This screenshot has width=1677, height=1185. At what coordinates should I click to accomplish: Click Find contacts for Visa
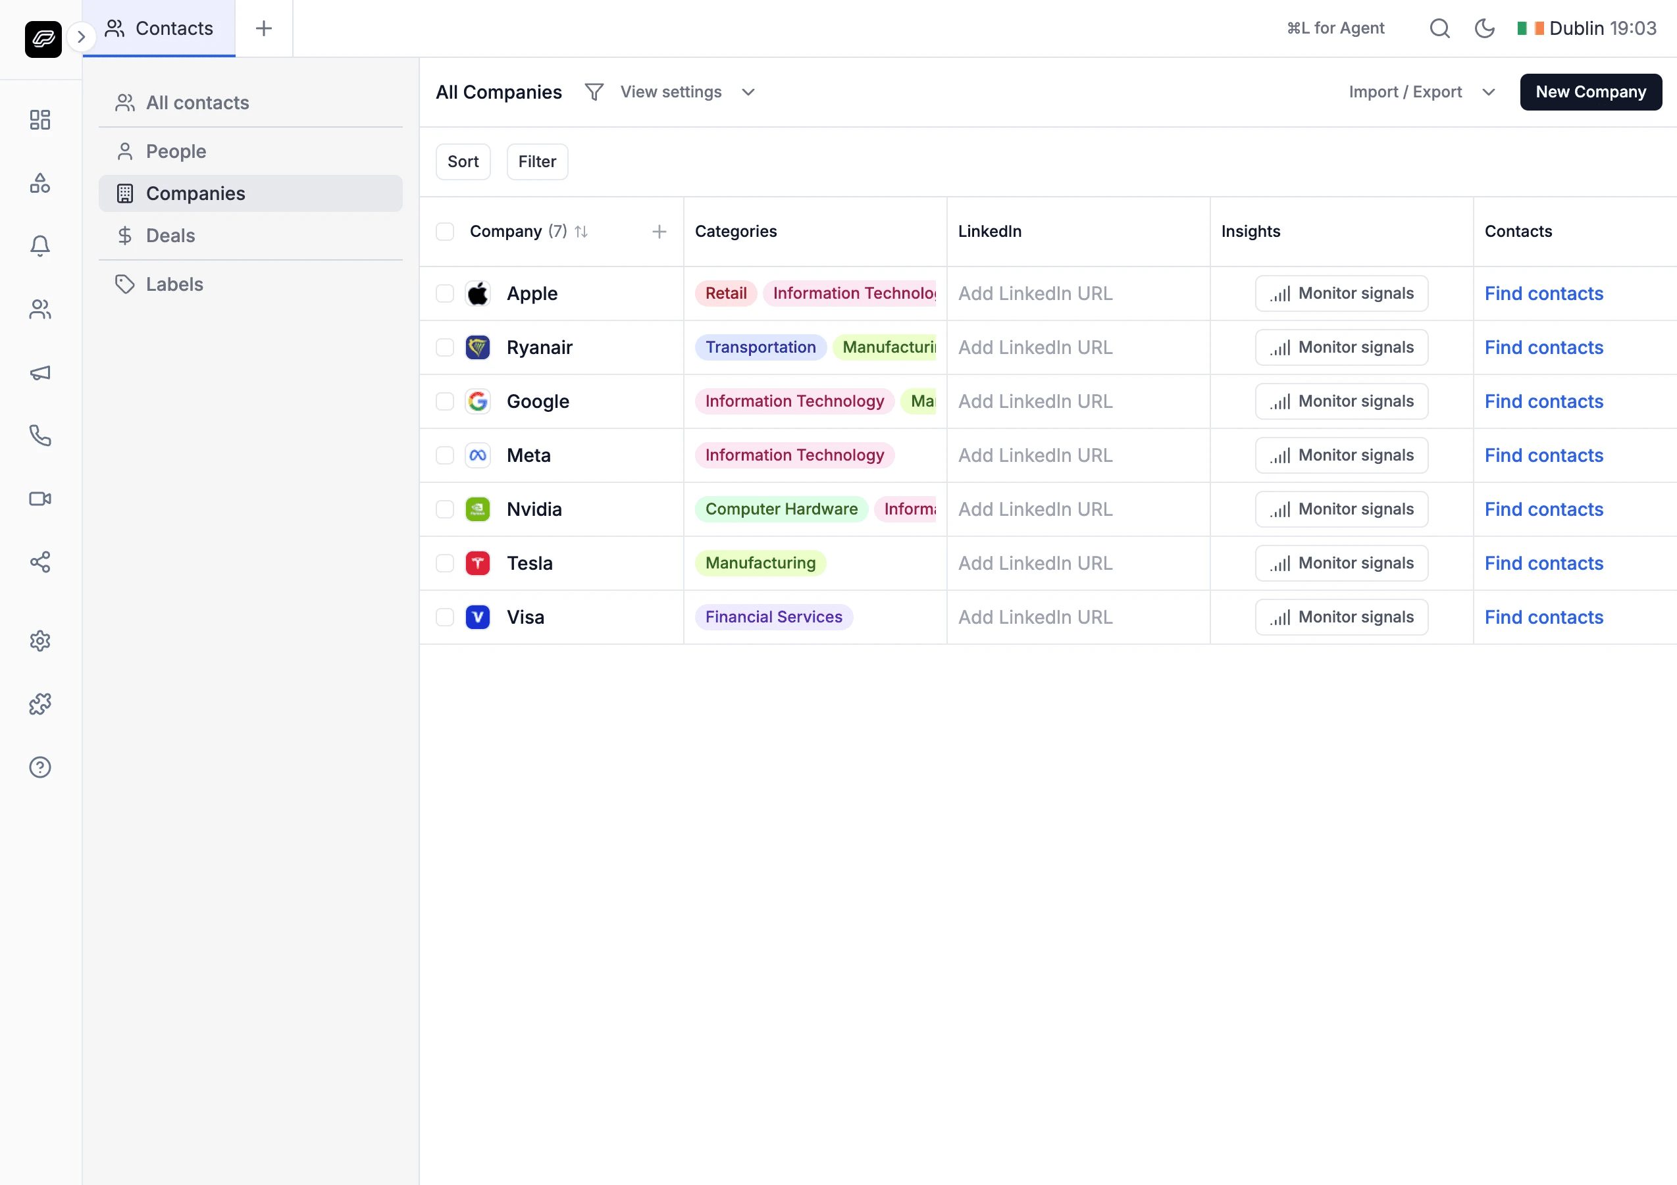(x=1544, y=618)
